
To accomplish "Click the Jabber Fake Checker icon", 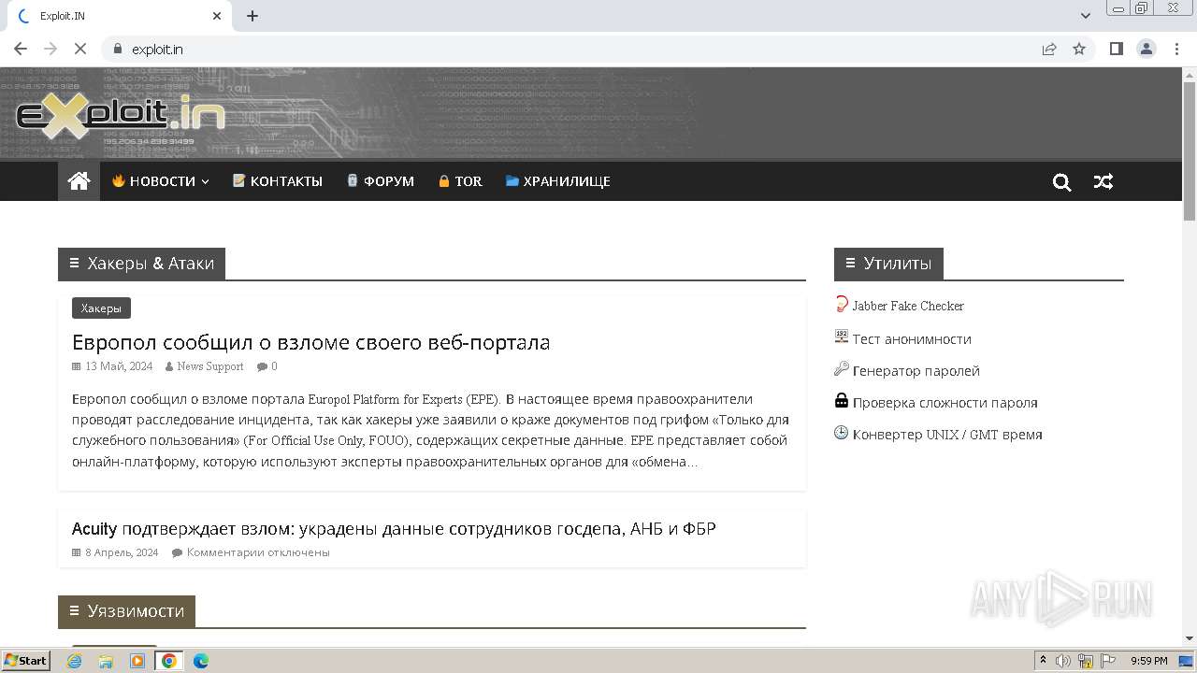I will (x=841, y=305).
